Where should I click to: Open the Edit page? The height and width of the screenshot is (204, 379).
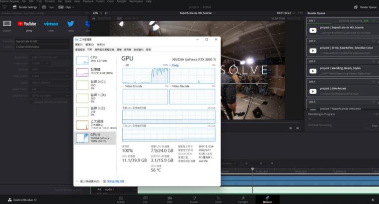tap(169, 199)
